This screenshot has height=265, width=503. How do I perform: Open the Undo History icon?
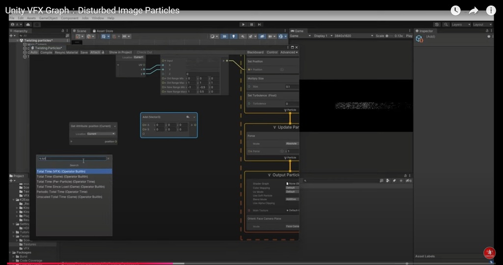click(x=437, y=25)
